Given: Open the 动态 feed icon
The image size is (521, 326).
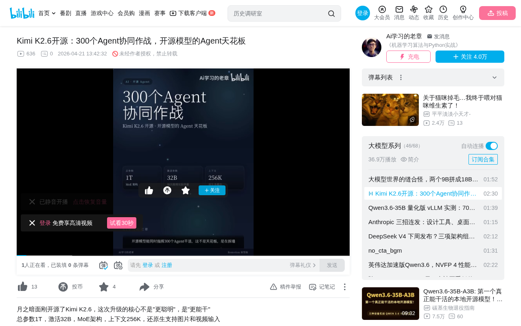Looking at the screenshot, I should 414,9.
